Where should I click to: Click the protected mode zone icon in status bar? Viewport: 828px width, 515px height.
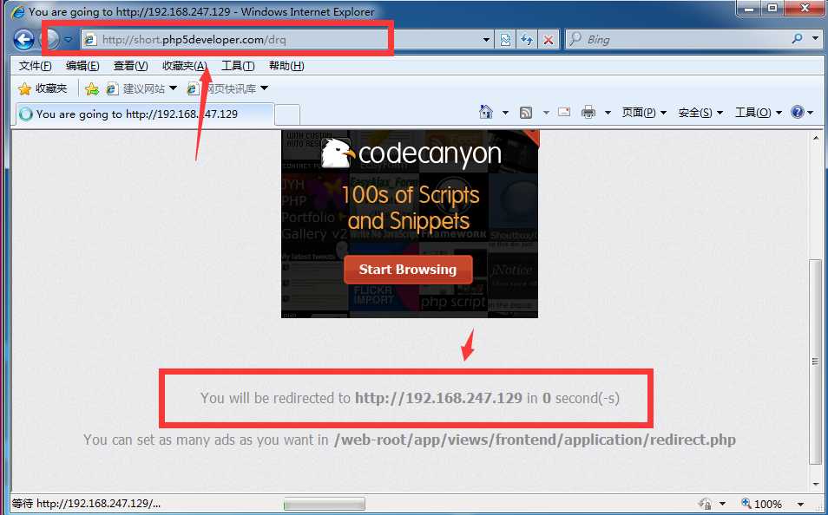(x=705, y=504)
